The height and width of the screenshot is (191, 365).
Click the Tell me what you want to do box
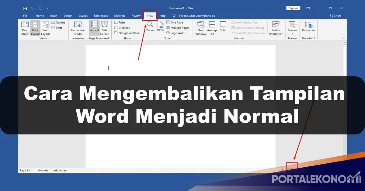(x=194, y=16)
